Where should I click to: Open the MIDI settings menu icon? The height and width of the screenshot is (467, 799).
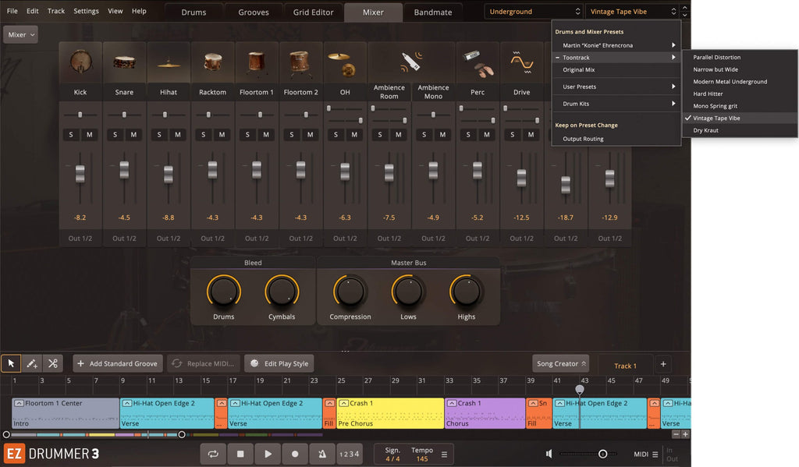pos(655,455)
